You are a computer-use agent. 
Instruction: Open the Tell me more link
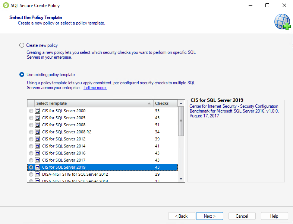pyautogui.click(x=95, y=88)
